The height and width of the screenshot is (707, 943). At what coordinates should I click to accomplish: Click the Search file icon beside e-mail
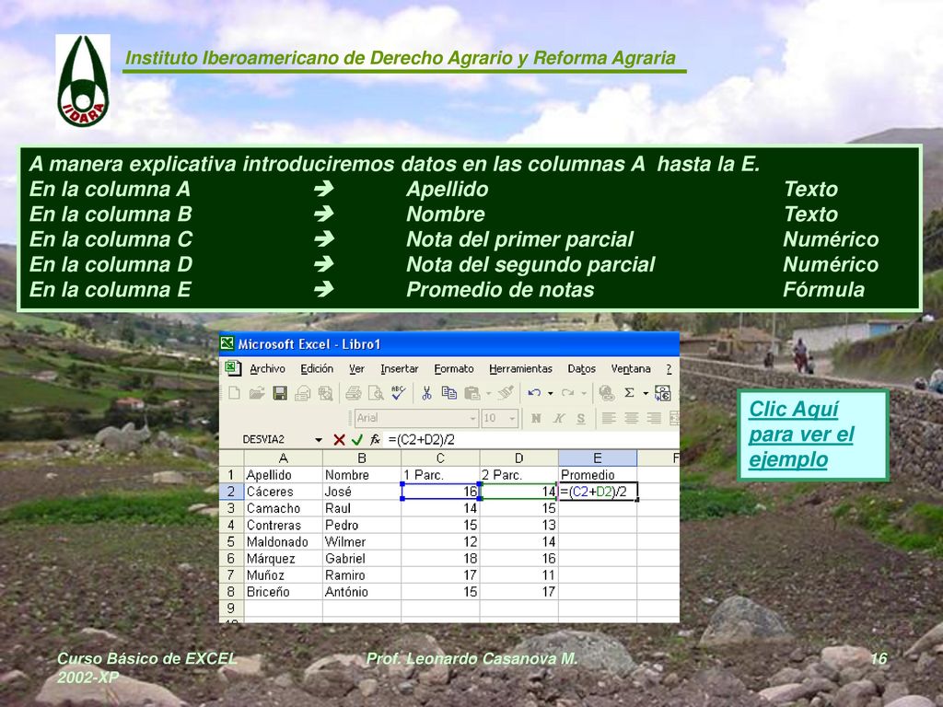(x=325, y=393)
